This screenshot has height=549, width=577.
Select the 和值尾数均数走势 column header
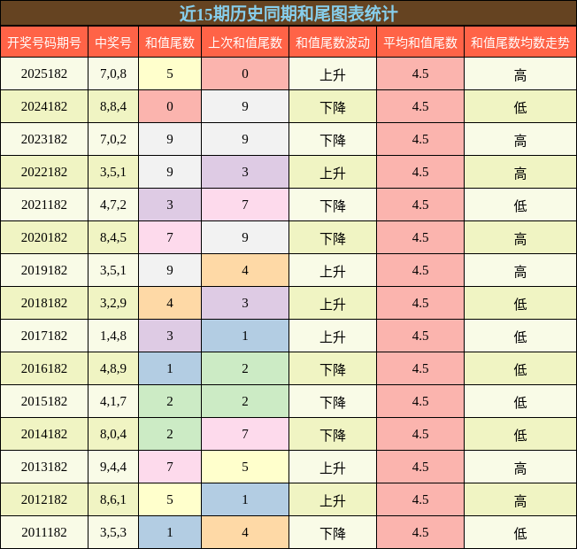click(520, 42)
